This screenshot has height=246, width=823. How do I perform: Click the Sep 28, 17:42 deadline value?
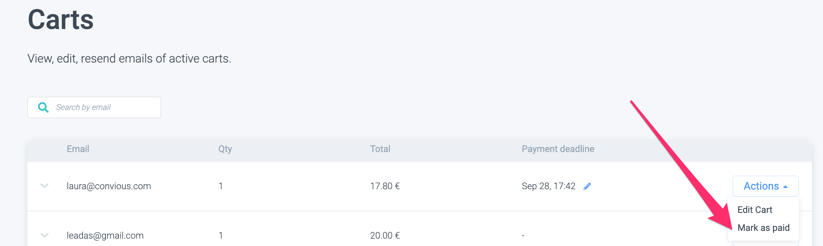pyautogui.click(x=548, y=186)
